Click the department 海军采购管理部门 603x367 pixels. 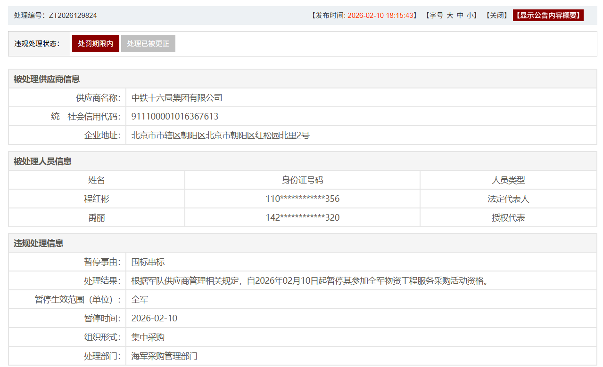[x=165, y=356]
